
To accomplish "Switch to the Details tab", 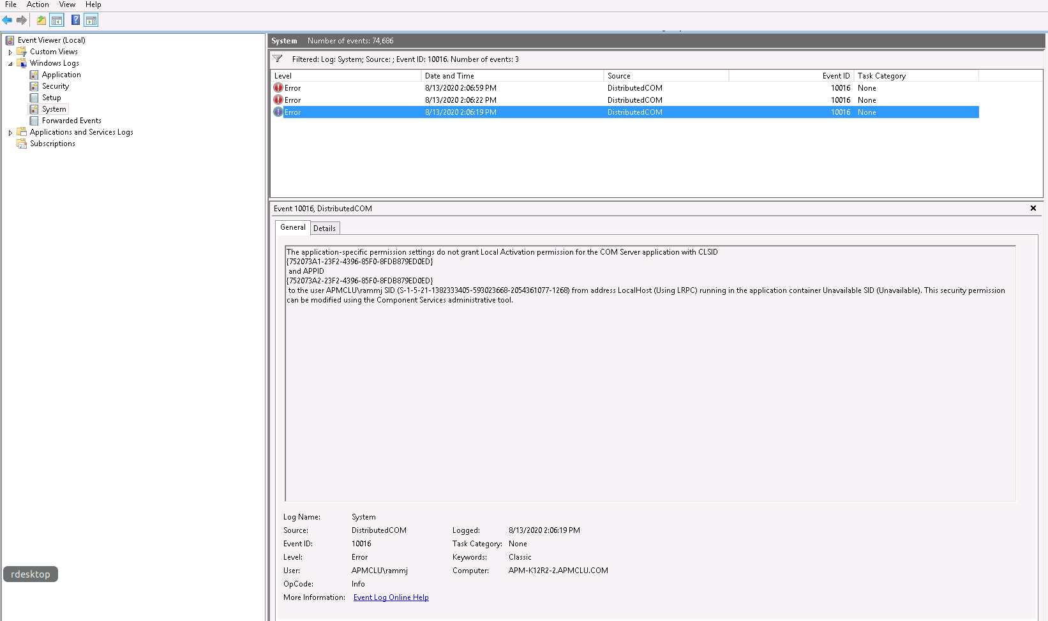I will [324, 228].
